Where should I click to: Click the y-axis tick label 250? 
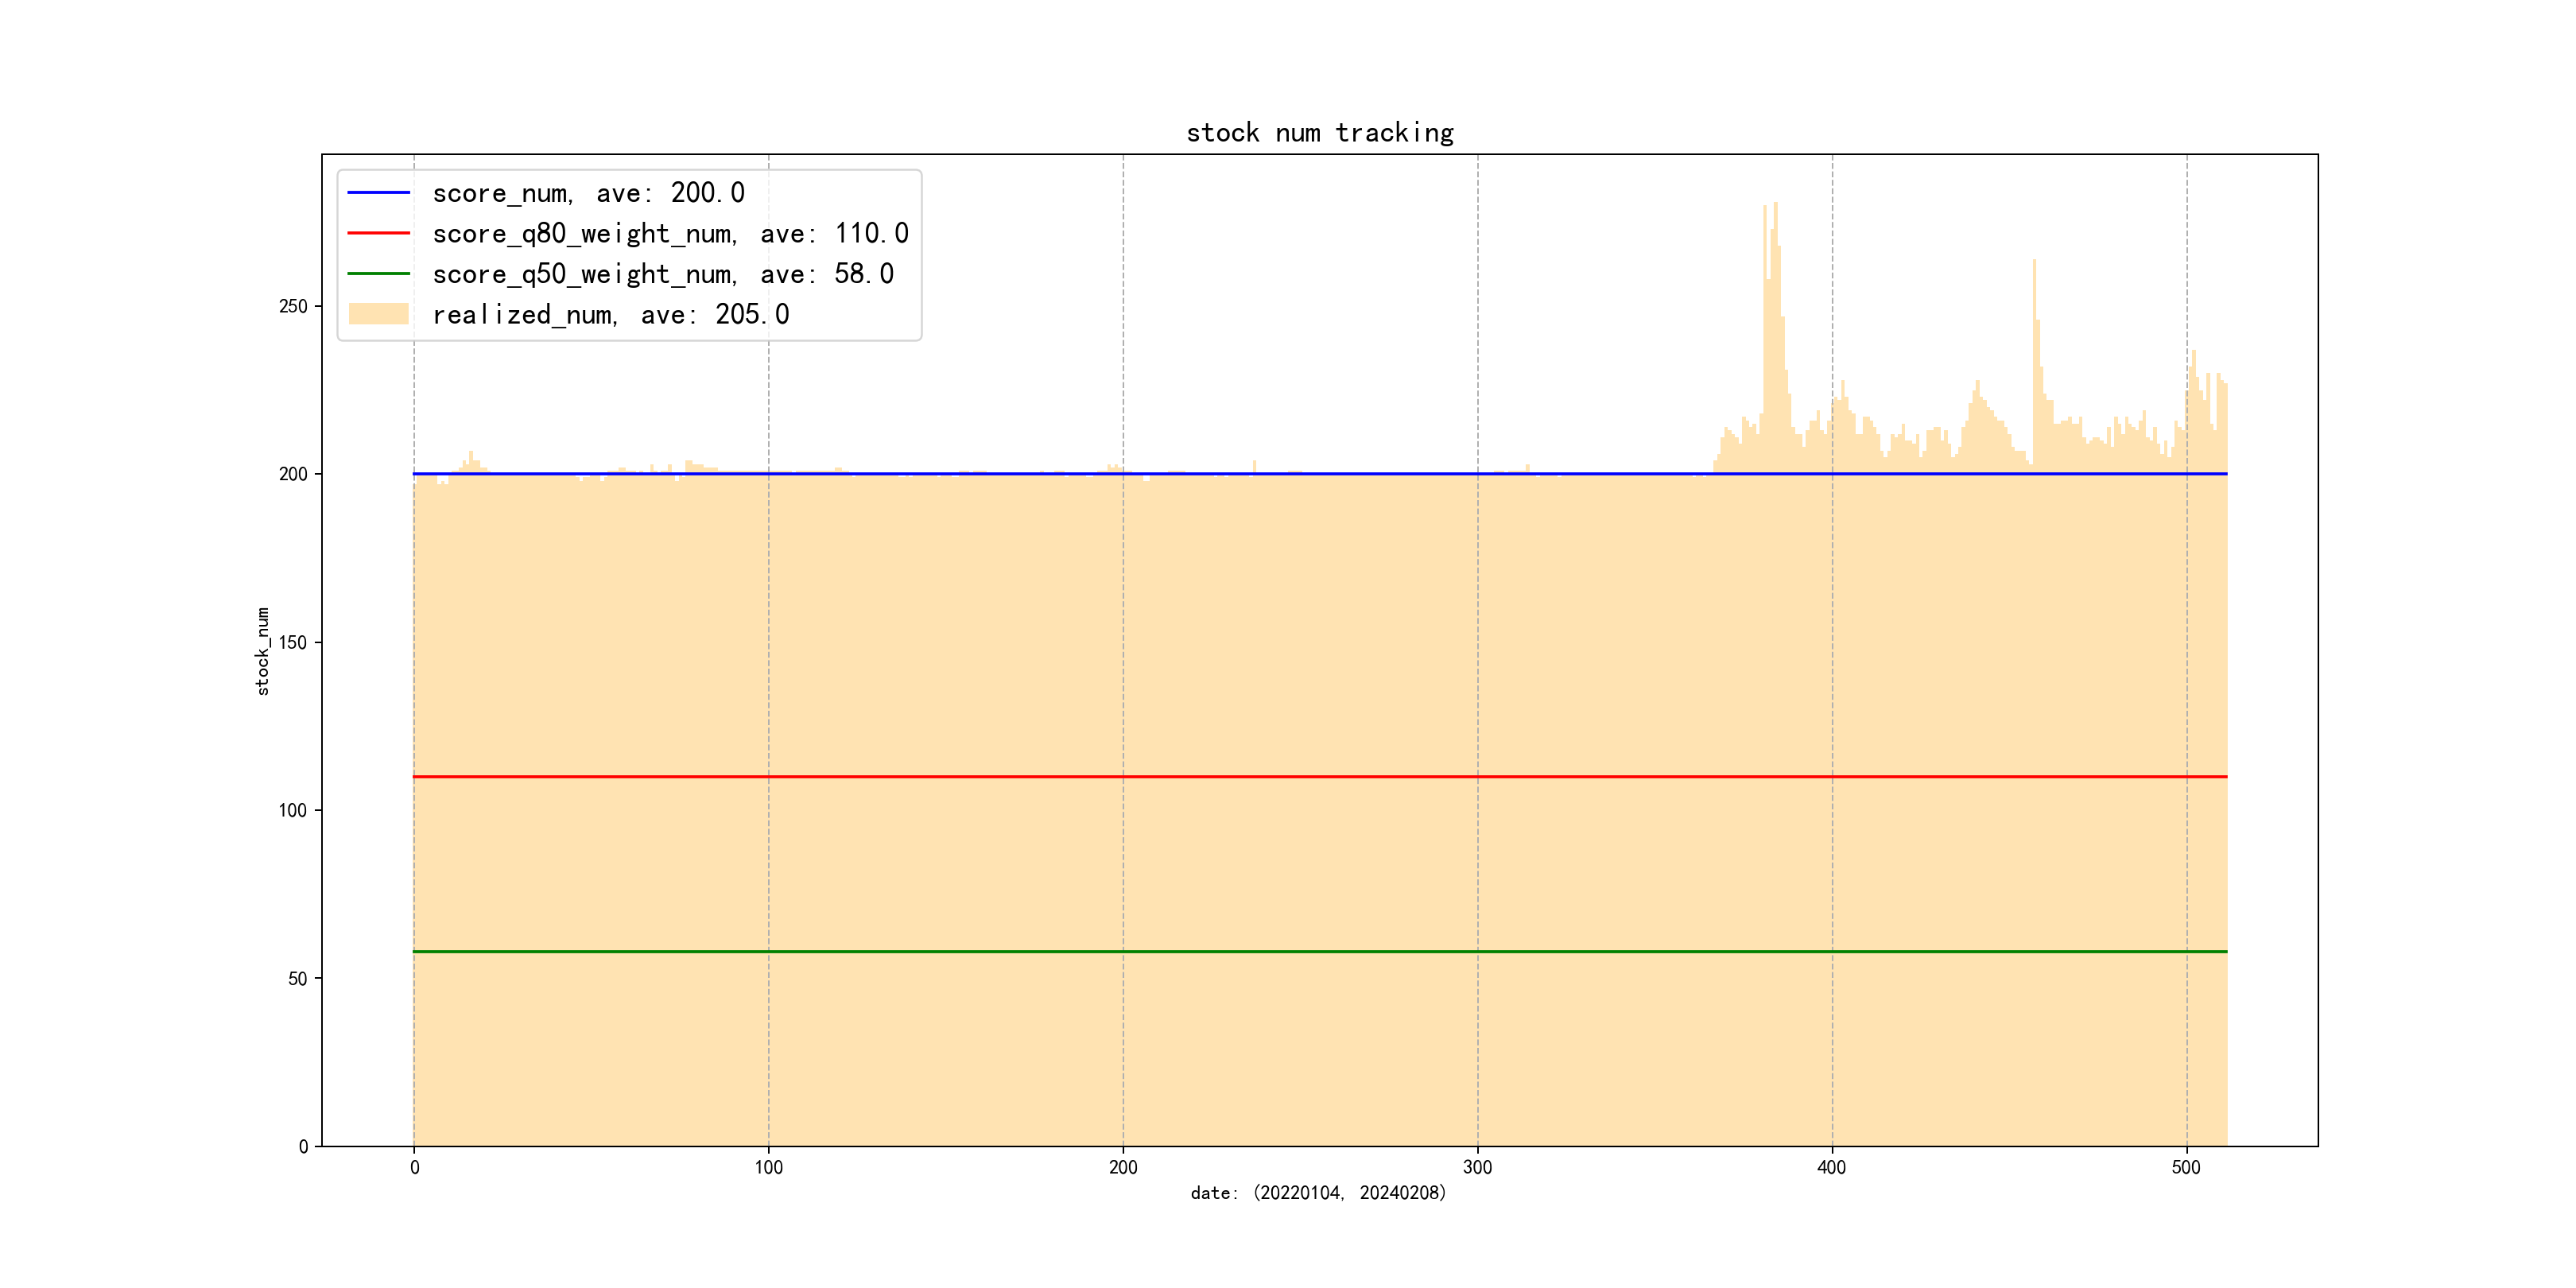click(293, 306)
